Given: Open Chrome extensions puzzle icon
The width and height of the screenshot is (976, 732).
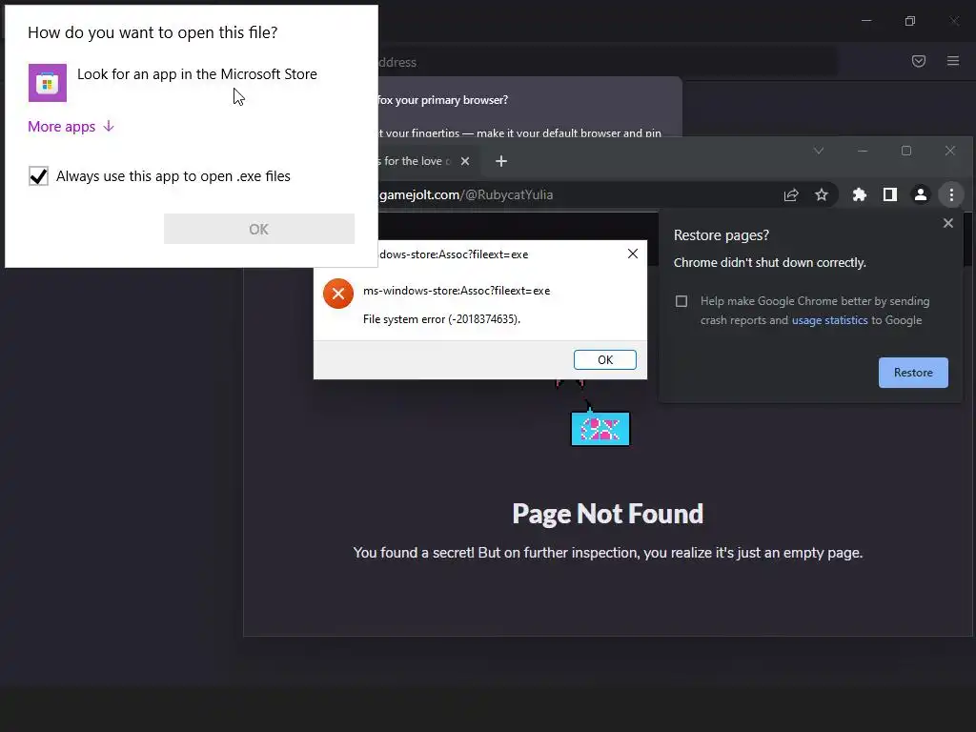Looking at the screenshot, I should pyautogui.click(x=860, y=194).
